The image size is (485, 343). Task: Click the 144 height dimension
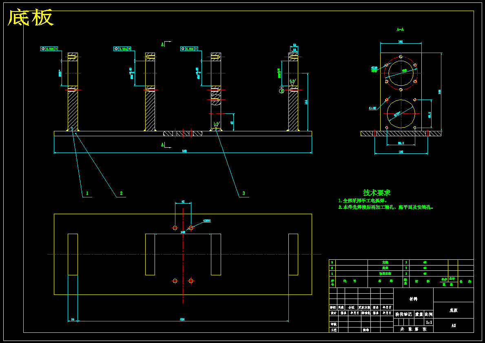306,102
